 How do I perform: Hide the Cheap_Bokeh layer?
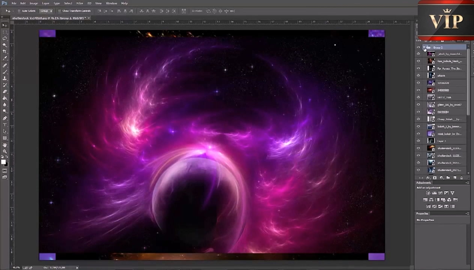418,119
